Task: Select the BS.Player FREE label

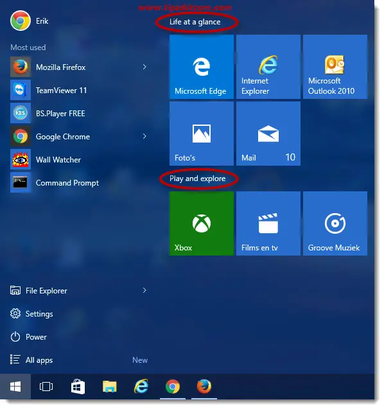Action: [60, 114]
